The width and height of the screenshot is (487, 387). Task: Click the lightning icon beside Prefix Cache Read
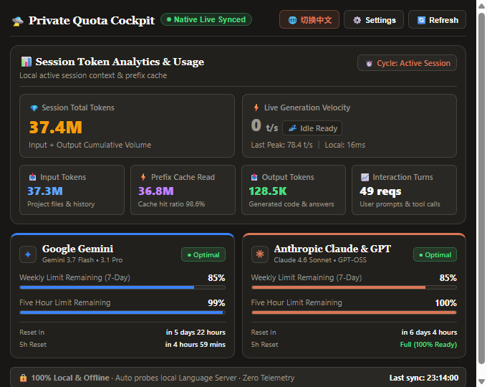143,177
